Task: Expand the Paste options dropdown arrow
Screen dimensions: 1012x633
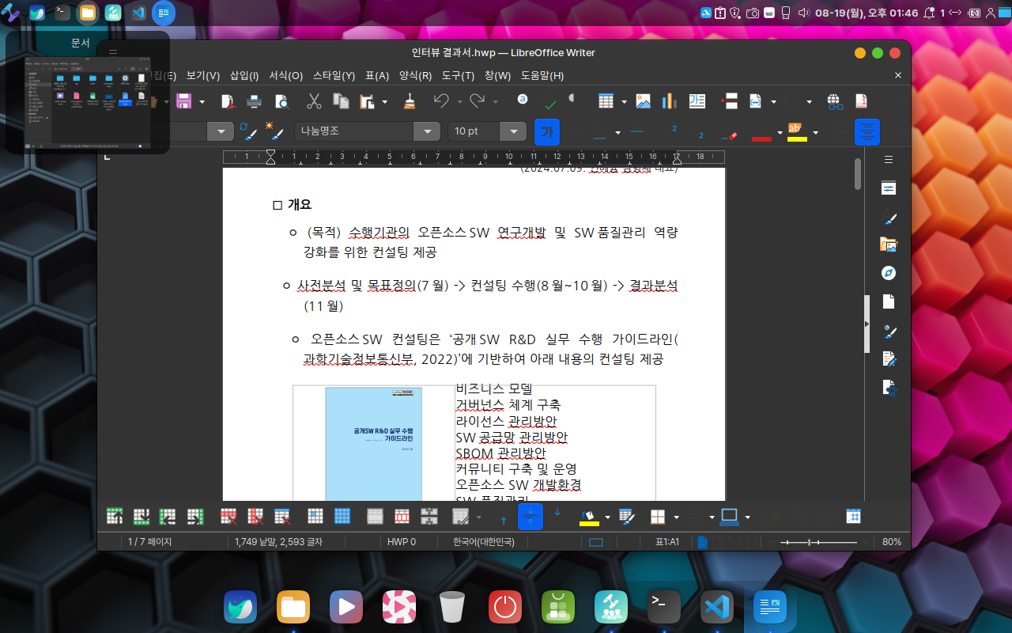Action: (x=385, y=101)
